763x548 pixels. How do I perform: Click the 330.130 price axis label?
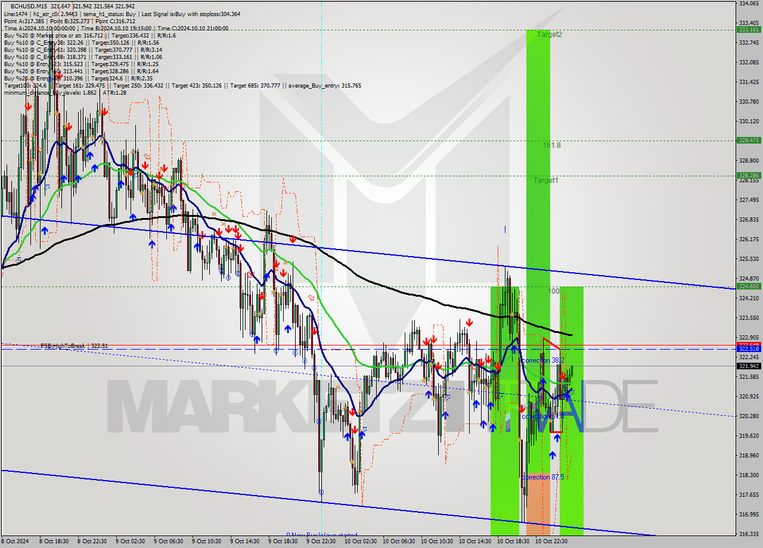749,121
